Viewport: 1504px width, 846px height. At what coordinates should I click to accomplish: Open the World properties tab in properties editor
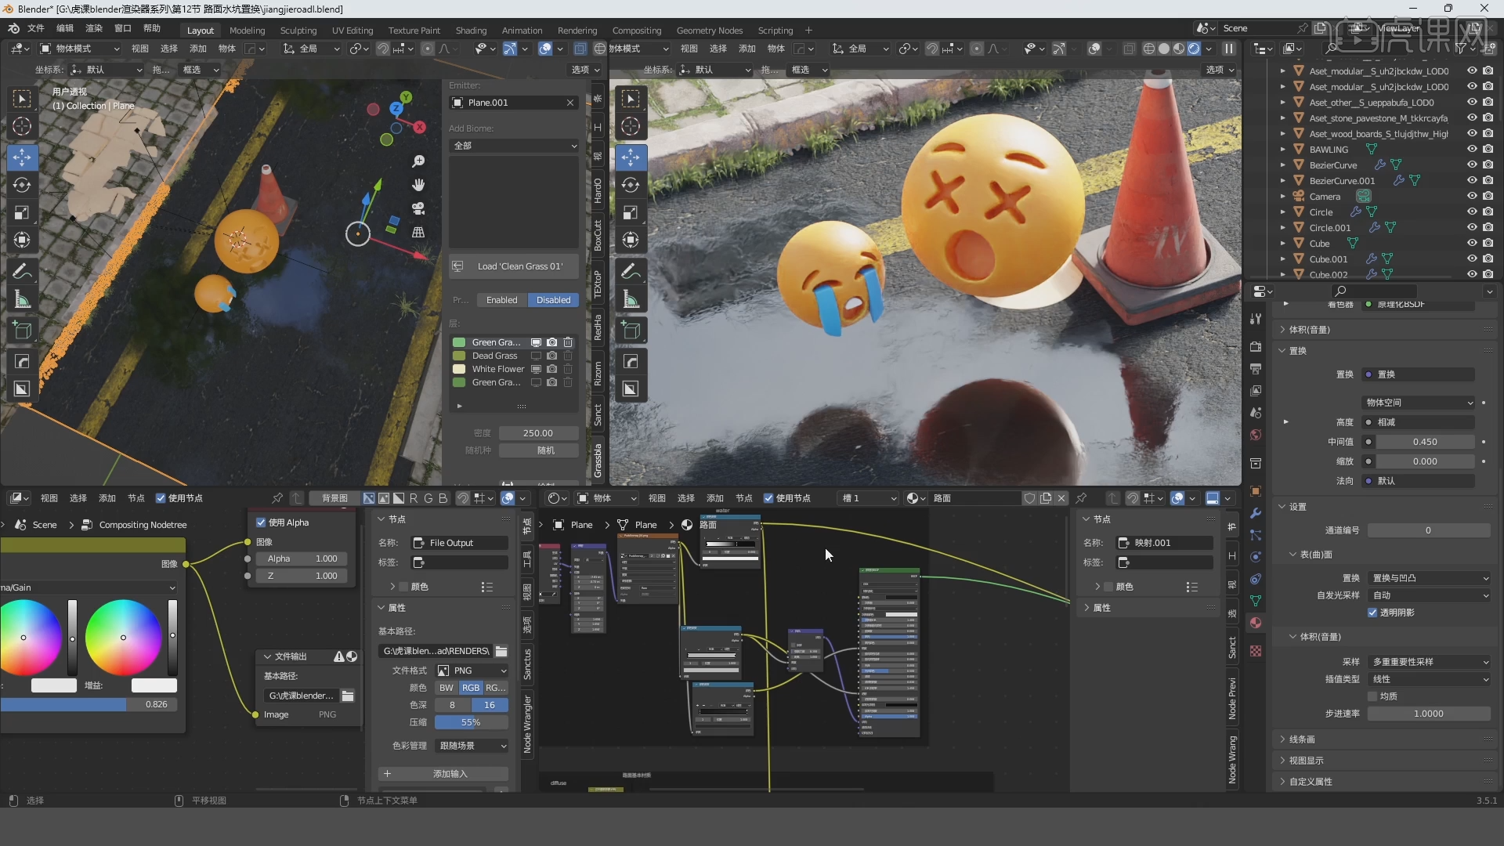point(1256,435)
